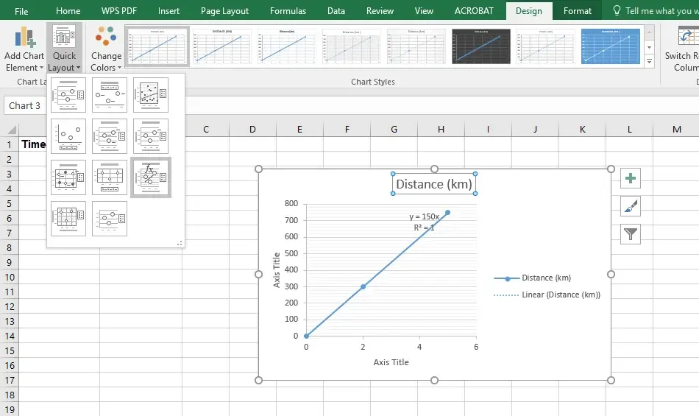Image resolution: width=699 pixels, height=416 pixels.
Task: Select the first Quick Layout thumbnail
Action: [x=68, y=95]
